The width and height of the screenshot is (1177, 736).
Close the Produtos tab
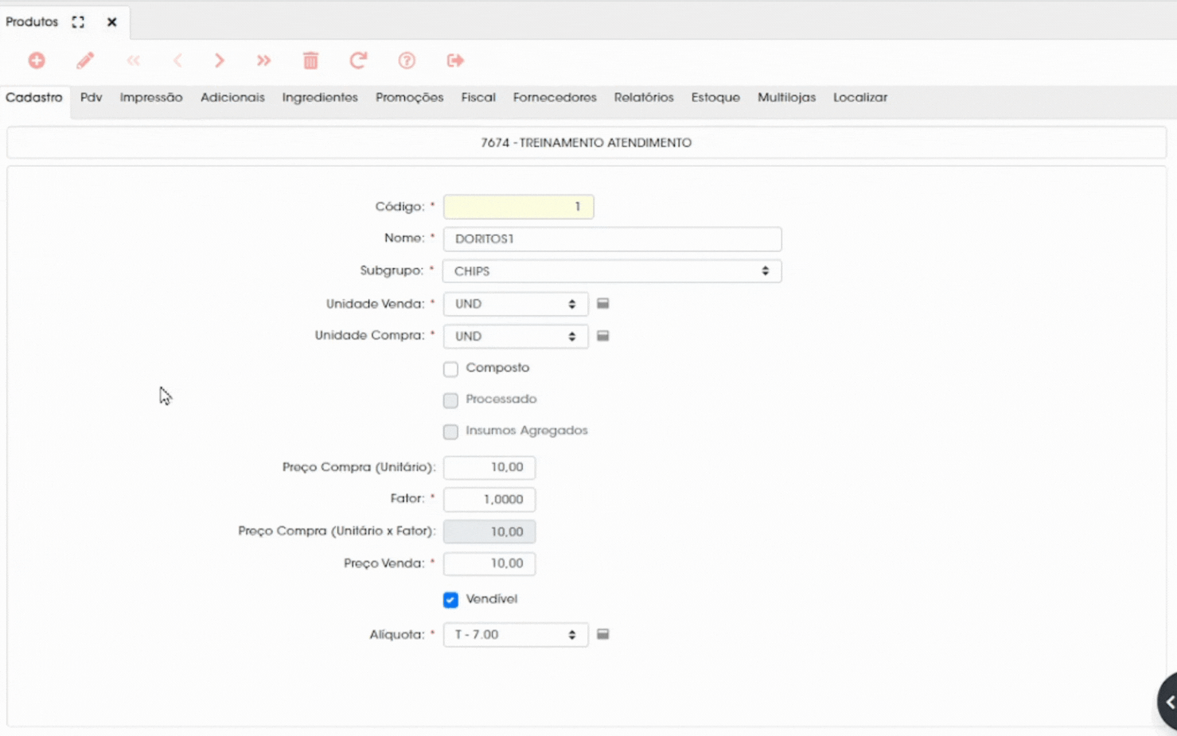[x=112, y=22]
